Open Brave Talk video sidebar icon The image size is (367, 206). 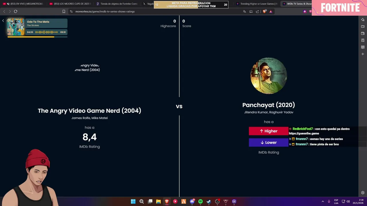point(363,27)
